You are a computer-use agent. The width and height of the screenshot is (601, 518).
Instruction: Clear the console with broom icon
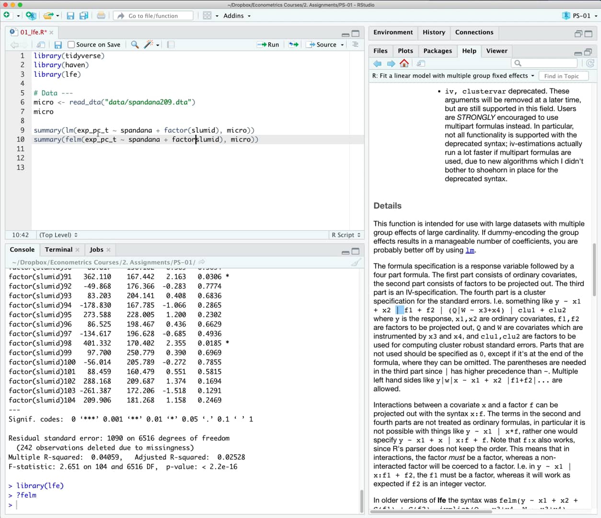pos(356,262)
